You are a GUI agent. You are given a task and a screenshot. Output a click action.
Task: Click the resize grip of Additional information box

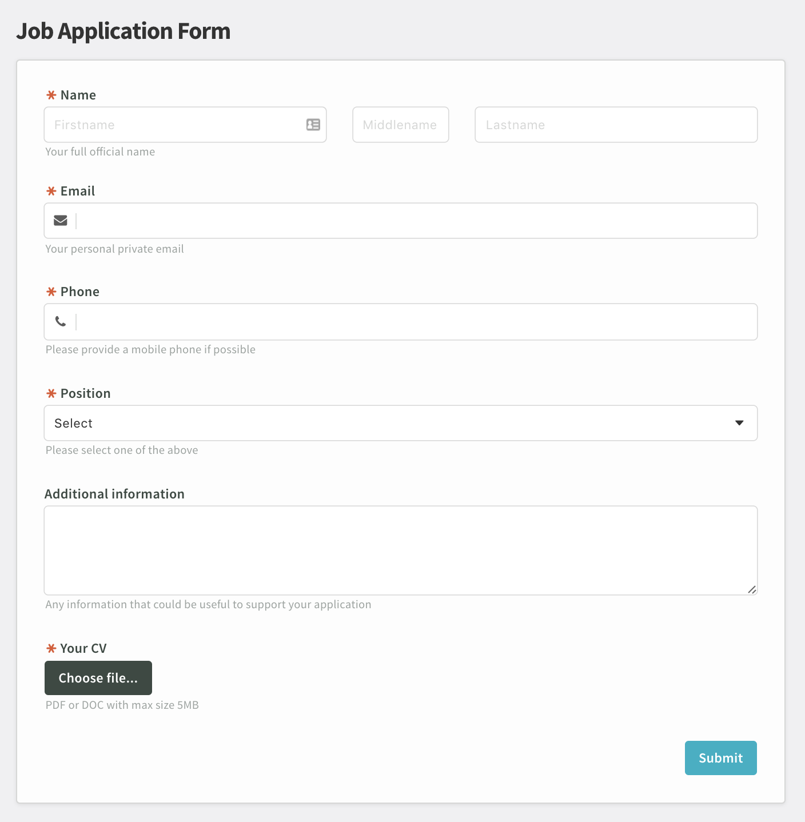752,589
